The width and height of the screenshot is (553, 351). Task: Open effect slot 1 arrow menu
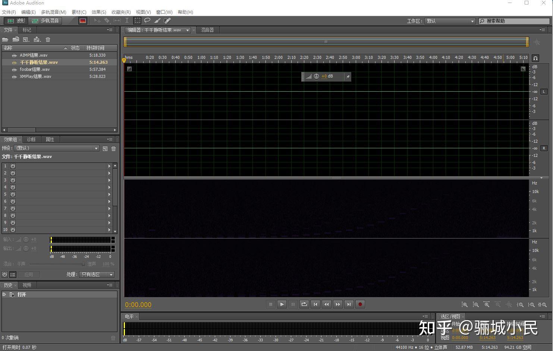(x=109, y=166)
